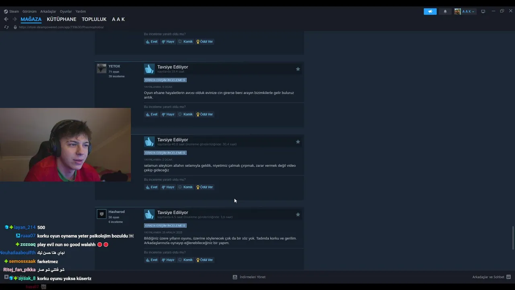The width and height of the screenshot is (515, 290).
Task: Click star icon on Hasharod review
Action: [298, 215]
